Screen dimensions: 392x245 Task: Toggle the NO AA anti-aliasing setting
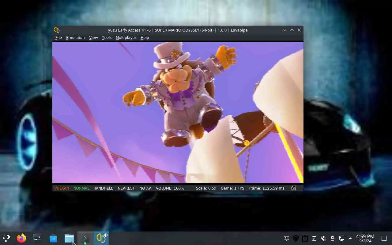click(x=145, y=188)
